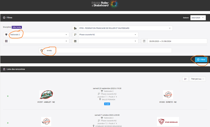Screen dimensions: 210x127
Task: Open the Nationale 2 competition dropdown
Action: click(39, 35)
